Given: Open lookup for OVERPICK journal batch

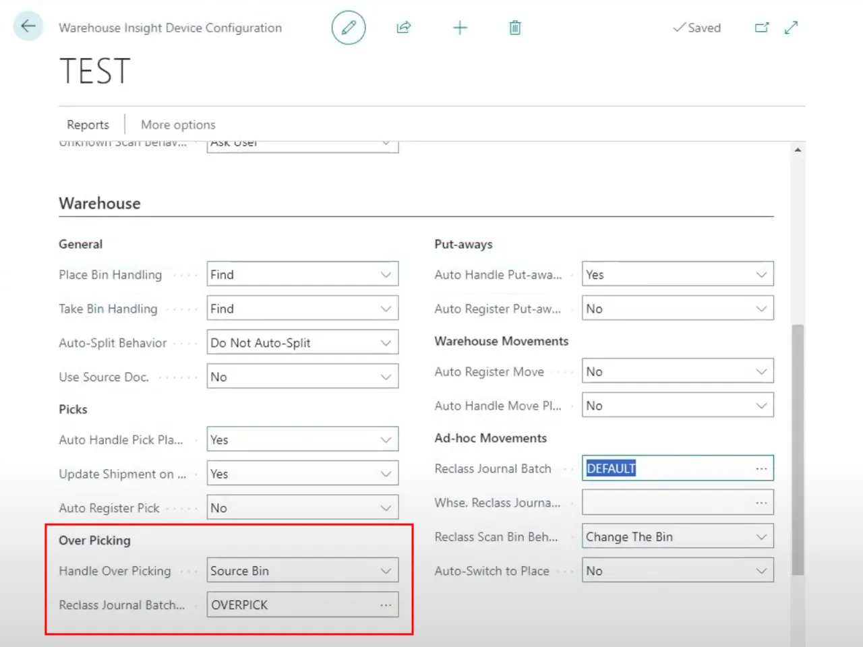Looking at the screenshot, I should click(x=386, y=605).
